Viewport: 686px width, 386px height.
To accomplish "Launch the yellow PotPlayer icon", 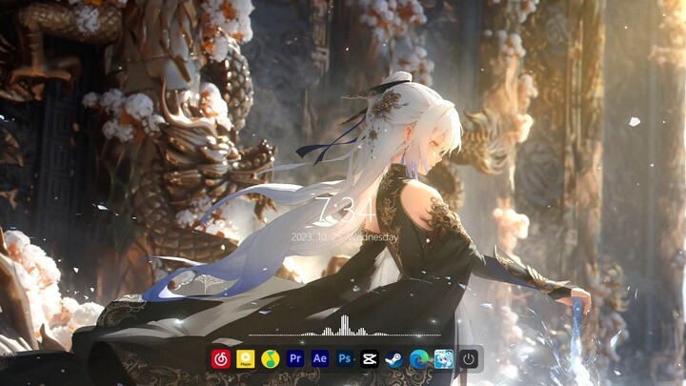I will tap(245, 359).
